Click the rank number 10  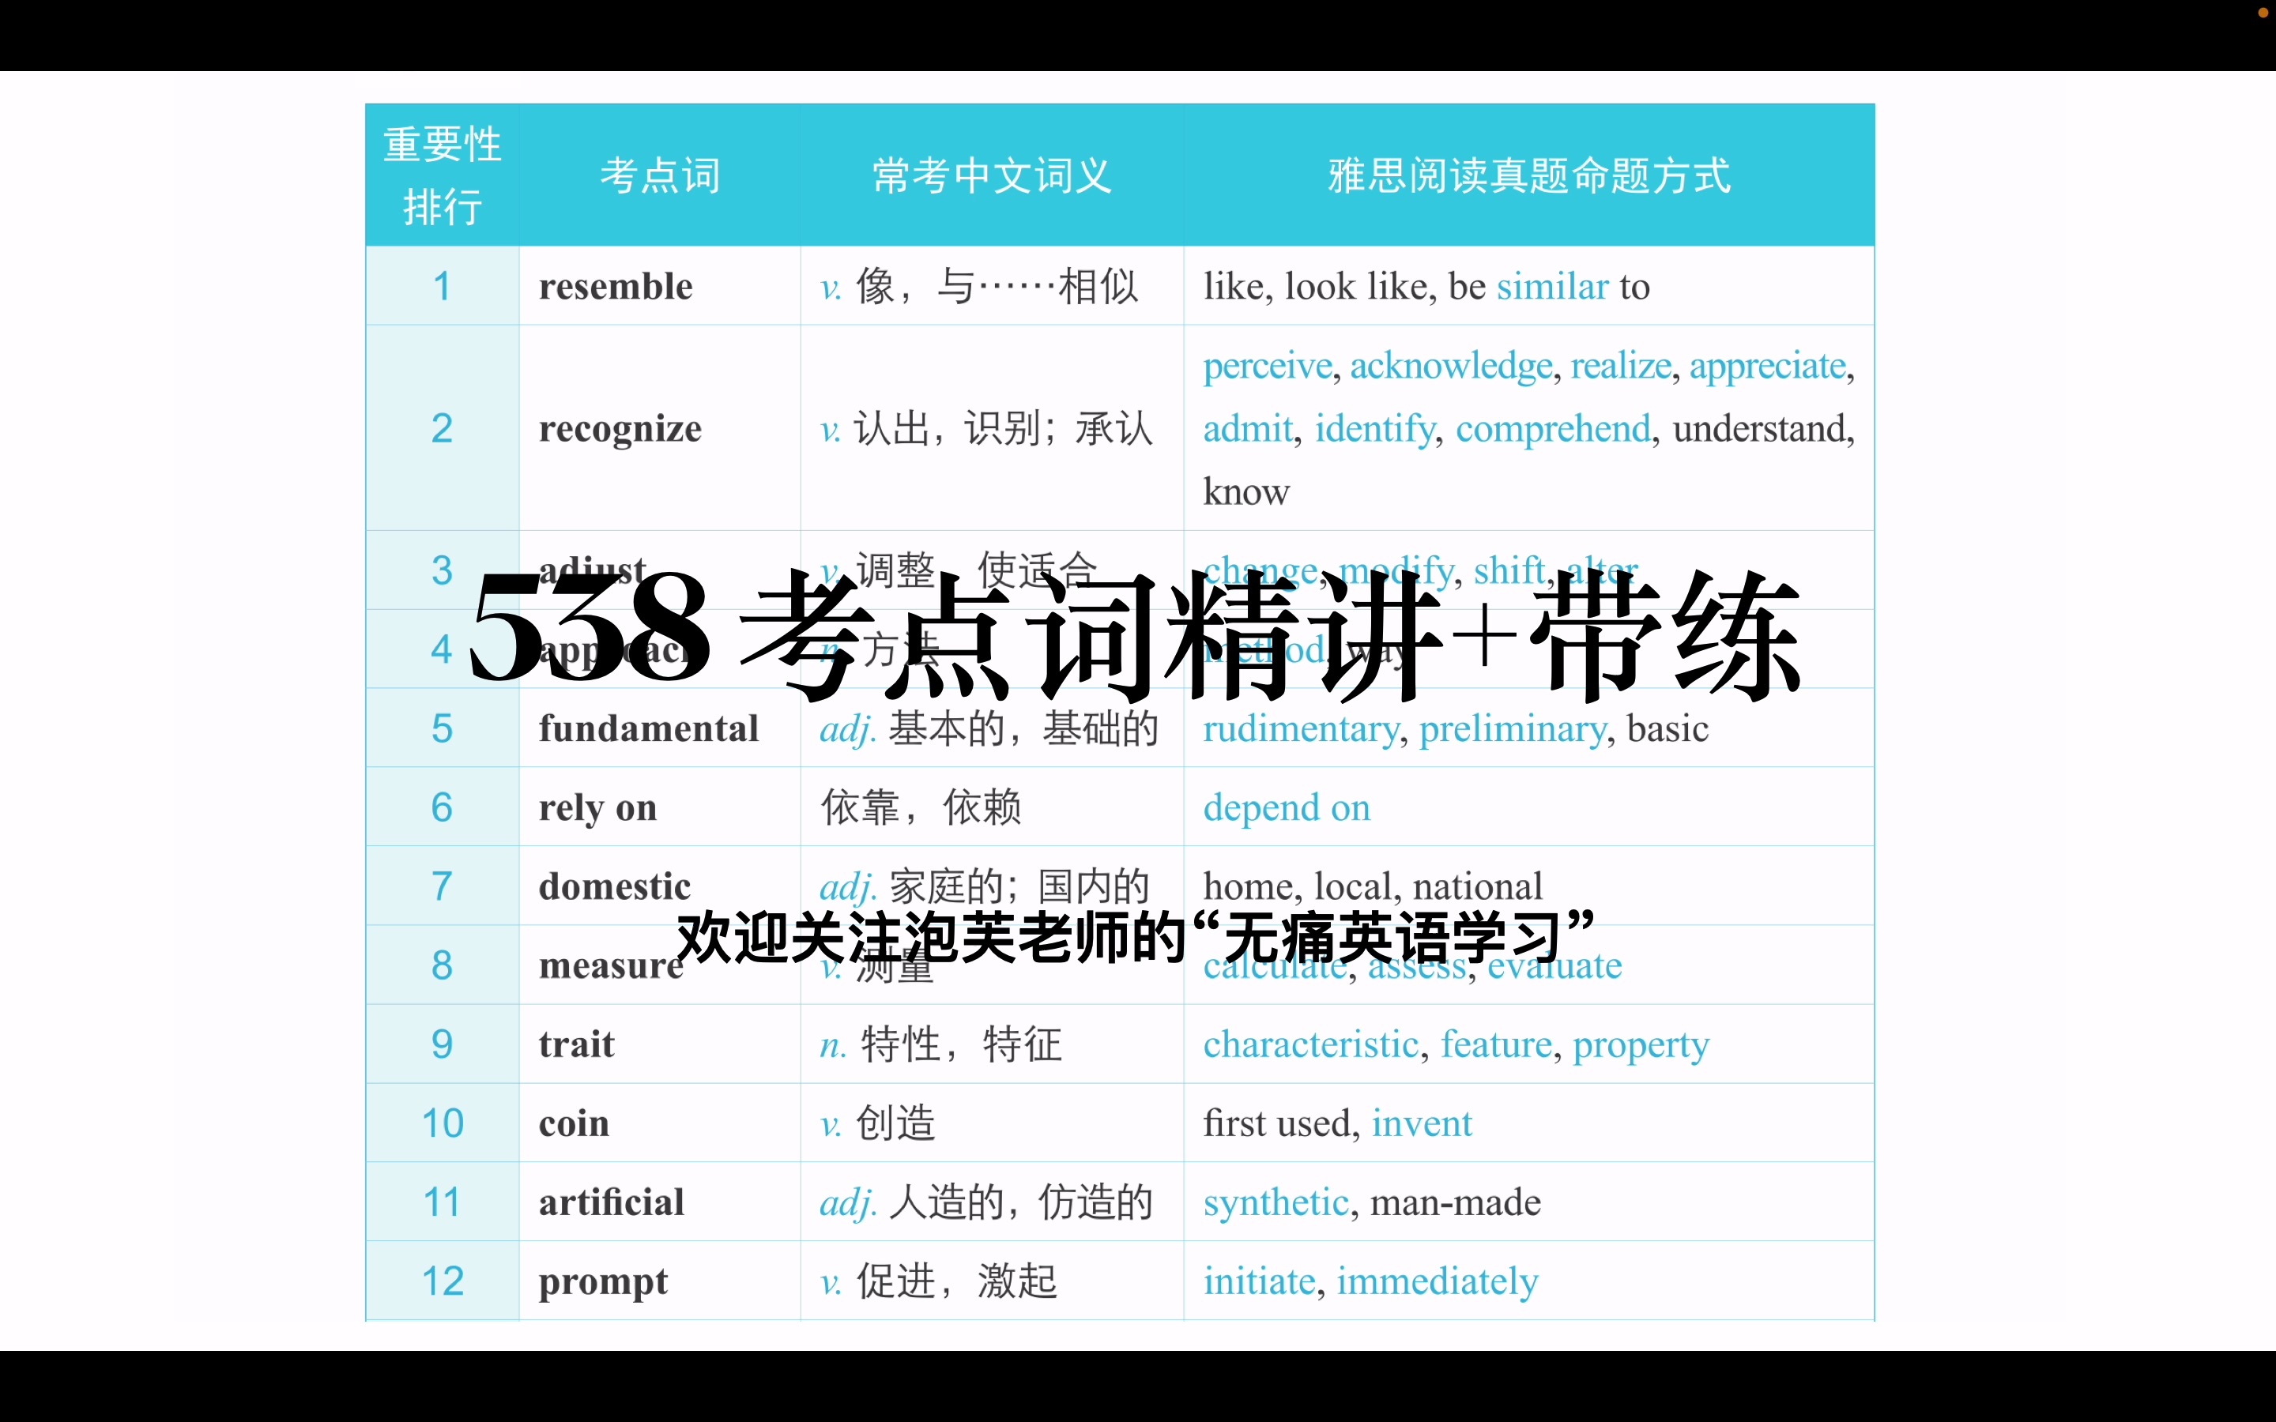[442, 1124]
